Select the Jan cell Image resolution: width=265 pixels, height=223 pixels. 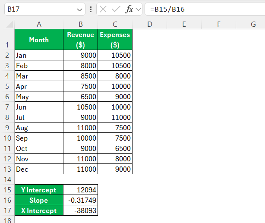coord(39,55)
